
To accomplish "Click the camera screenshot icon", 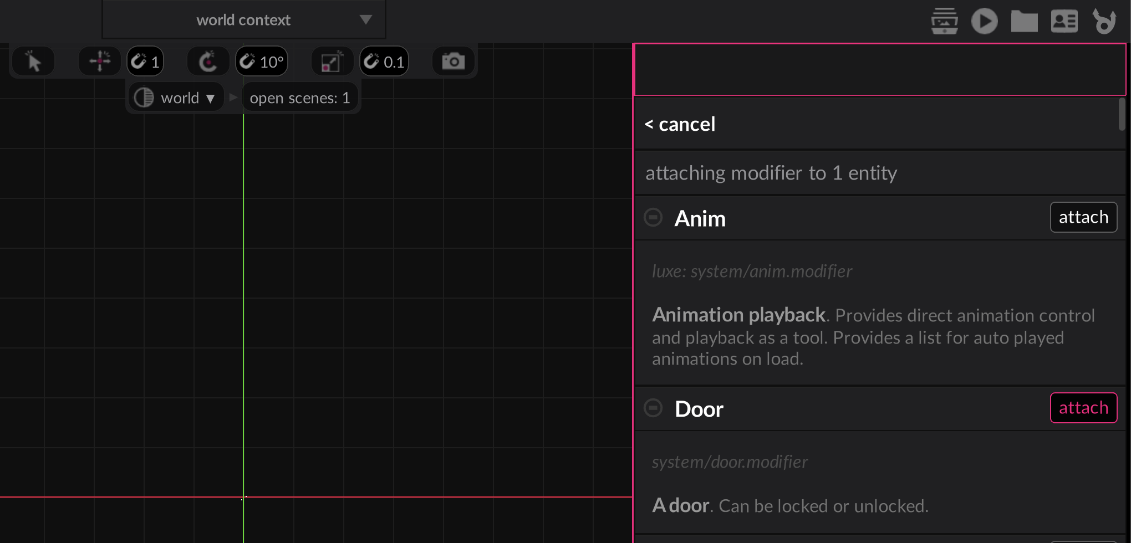I will (453, 62).
